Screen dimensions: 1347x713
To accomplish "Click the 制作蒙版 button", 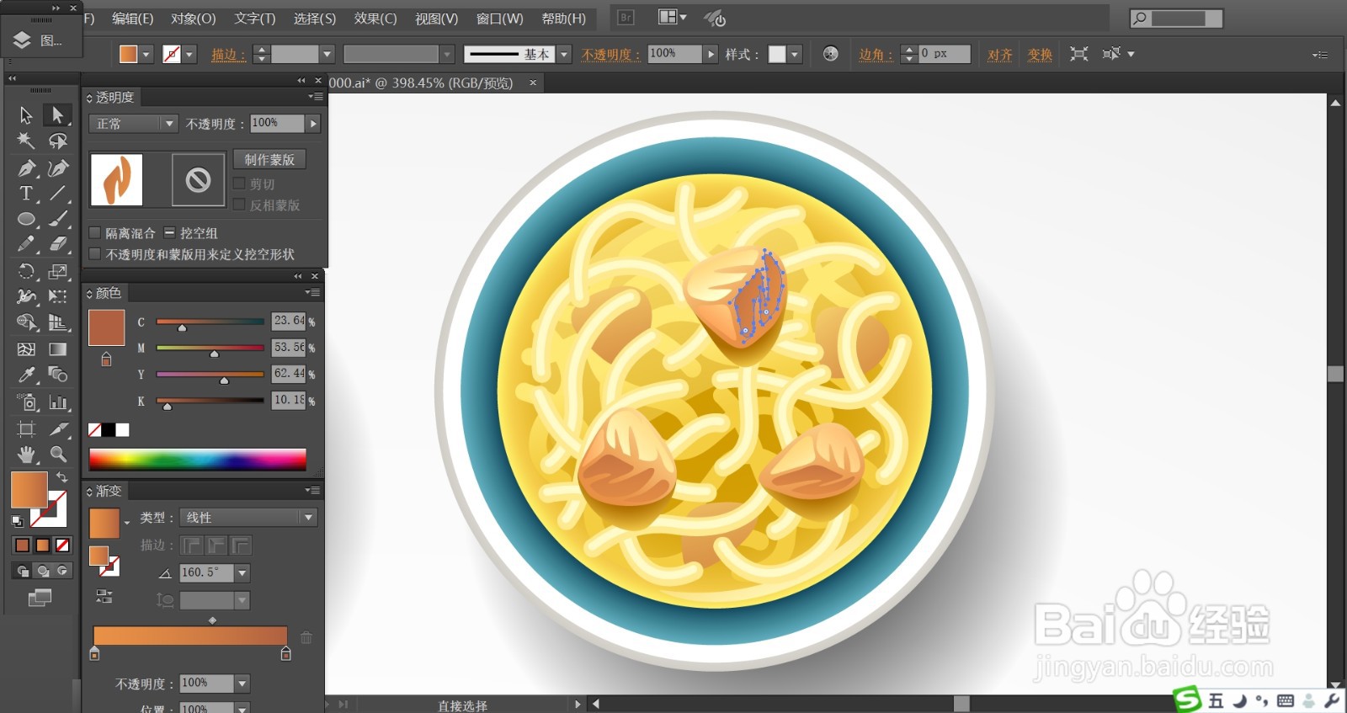I will pyautogui.click(x=269, y=160).
